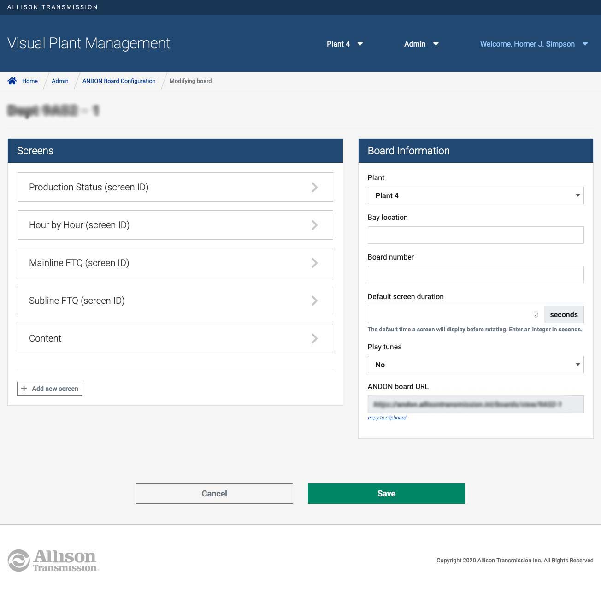The image size is (601, 596).
Task: Click the chevron on the Production Status row
Action: (315, 187)
